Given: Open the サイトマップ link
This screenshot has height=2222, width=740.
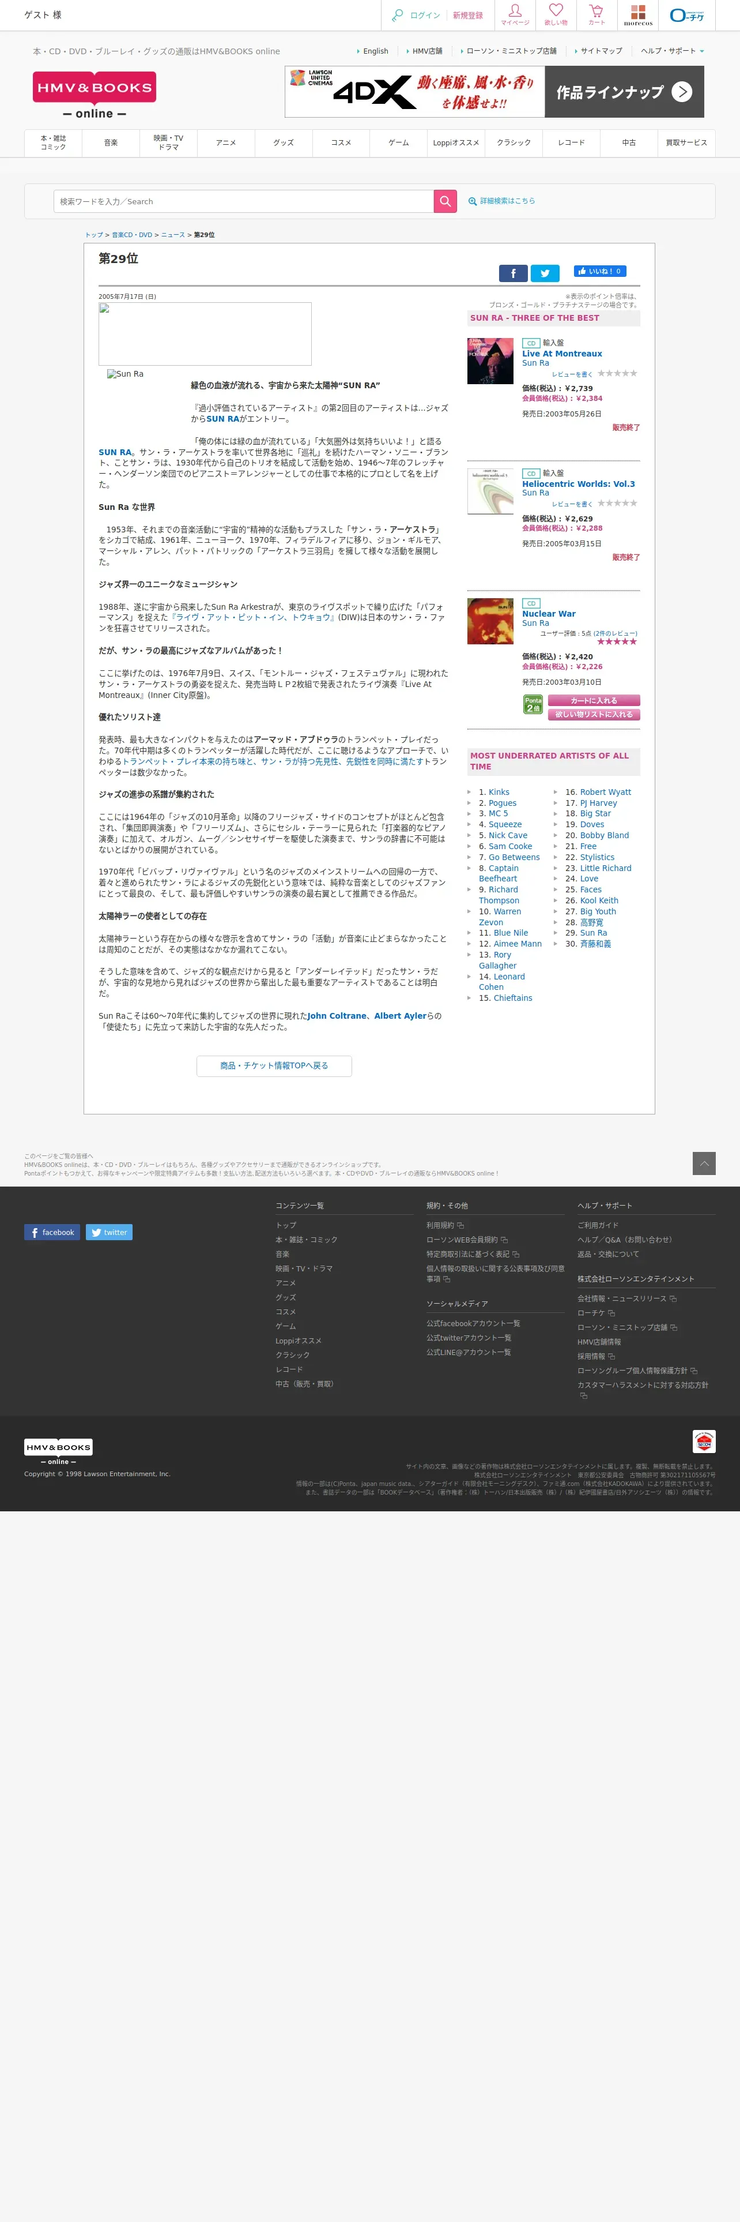Looking at the screenshot, I should 601,51.
